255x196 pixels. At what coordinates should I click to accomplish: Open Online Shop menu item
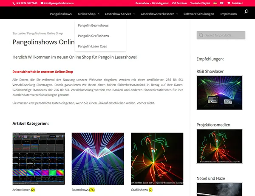click(x=87, y=14)
